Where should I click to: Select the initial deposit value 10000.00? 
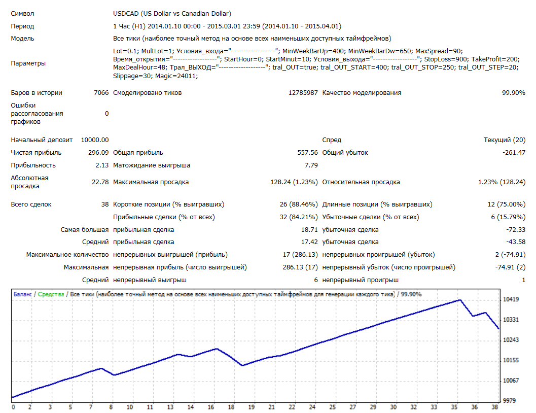click(x=95, y=140)
